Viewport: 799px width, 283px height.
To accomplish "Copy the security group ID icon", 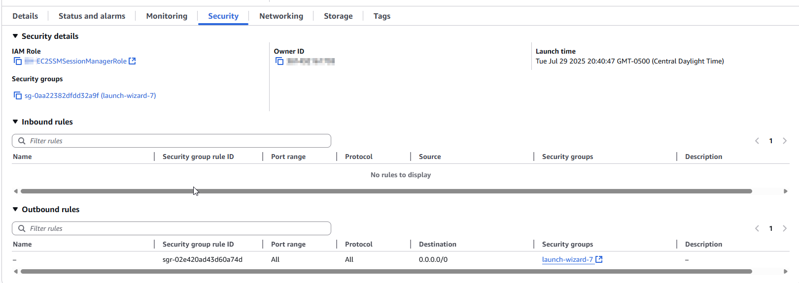I will (18, 95).
